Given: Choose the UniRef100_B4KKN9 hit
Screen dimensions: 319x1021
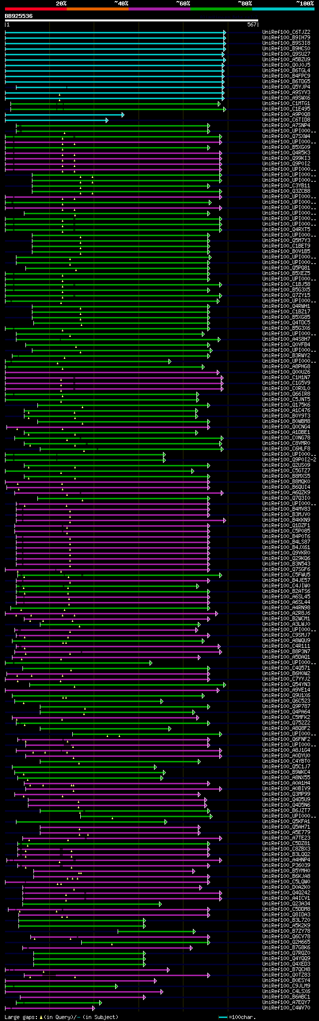Looking at the screenshot, I should (x=286, y=520).
